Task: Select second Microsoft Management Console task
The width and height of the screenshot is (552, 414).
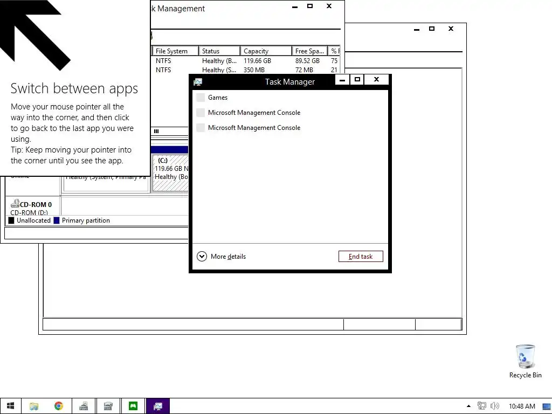Action: click(290, 128)
